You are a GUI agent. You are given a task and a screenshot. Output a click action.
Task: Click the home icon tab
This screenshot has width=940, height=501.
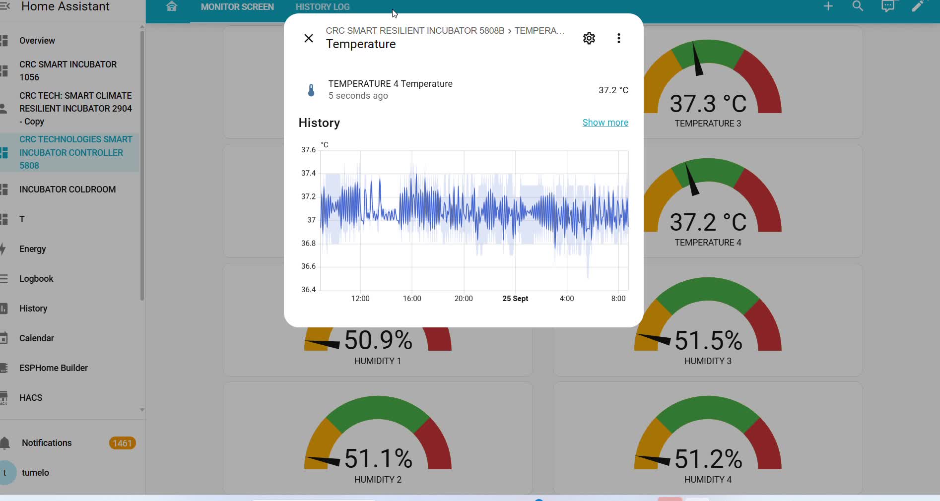click(x=172, y=6)
